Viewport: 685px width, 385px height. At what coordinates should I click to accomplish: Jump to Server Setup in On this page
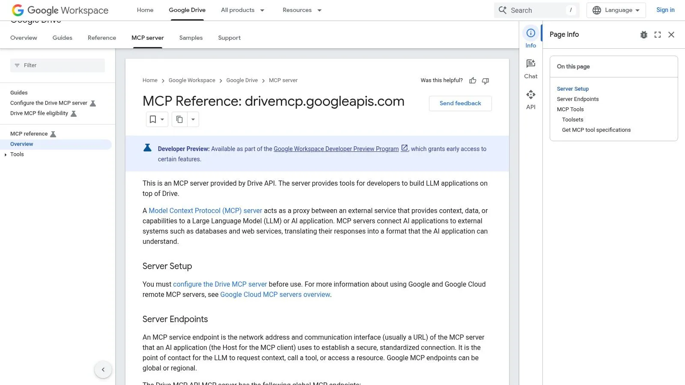[x=573, y=89]
